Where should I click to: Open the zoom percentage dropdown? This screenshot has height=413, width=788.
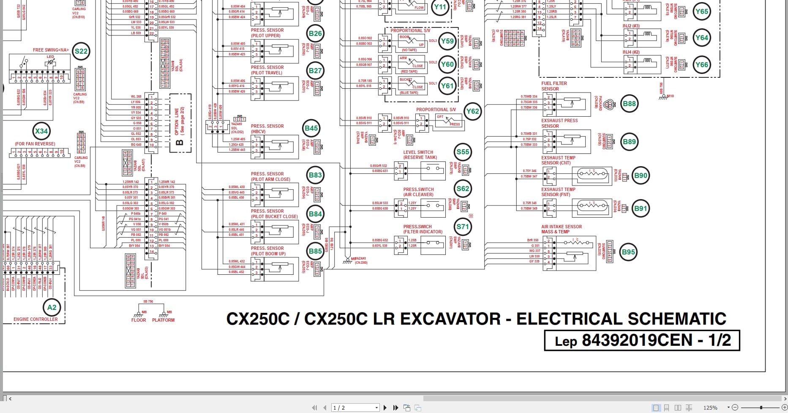point(729,408)
